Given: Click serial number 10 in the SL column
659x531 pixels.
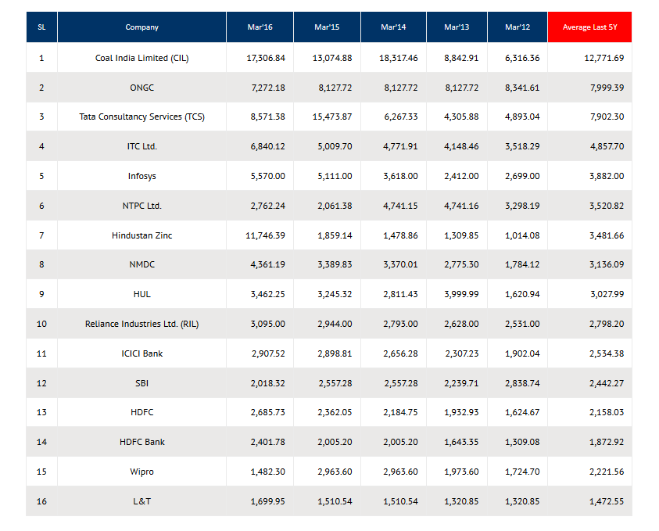Looking at the screenshot, I should [x=41, y=324].
